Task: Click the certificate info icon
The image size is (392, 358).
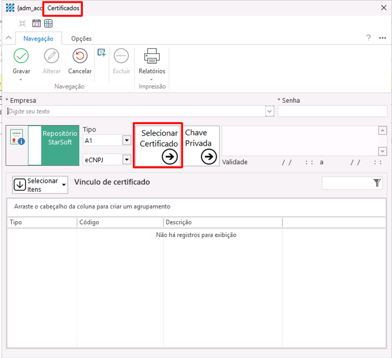Action: 17,138
